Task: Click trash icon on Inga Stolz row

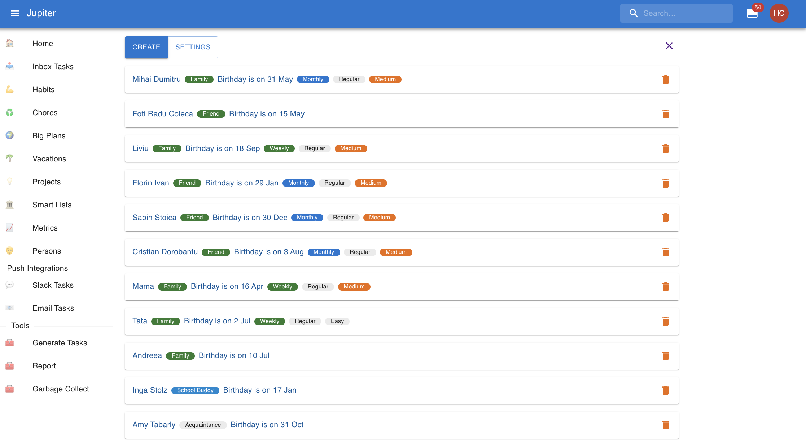Action: pyautogui.click(x=665, y=390)
